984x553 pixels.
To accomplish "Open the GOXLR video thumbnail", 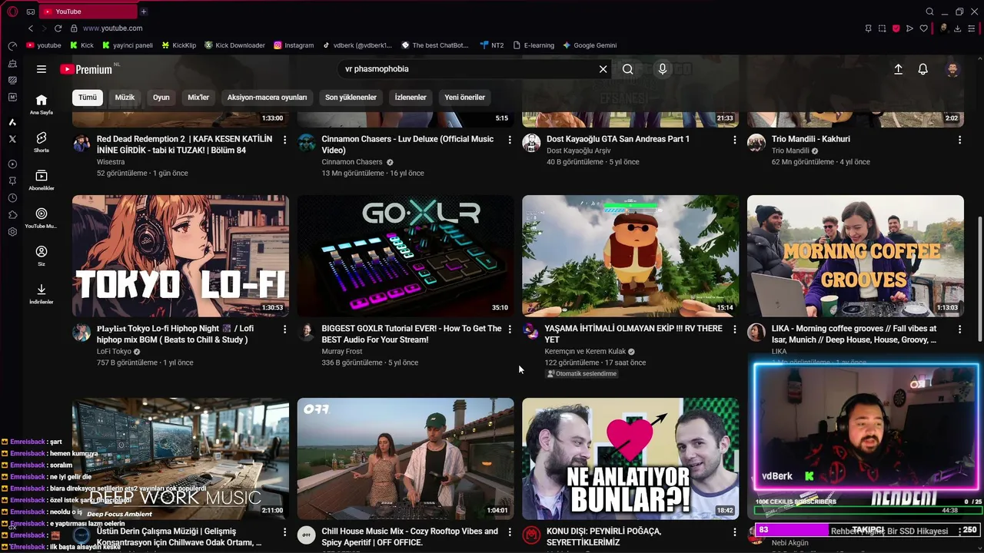I will pyautogui.click(x=406, y=256).
